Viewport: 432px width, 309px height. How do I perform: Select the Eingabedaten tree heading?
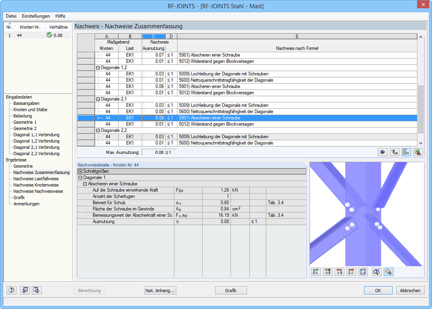pos(19,97)
